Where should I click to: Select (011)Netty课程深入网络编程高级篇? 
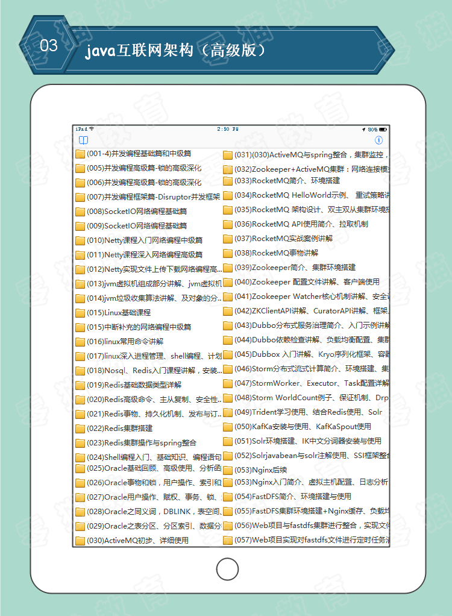pyautogui.click(x=145, y=254)
